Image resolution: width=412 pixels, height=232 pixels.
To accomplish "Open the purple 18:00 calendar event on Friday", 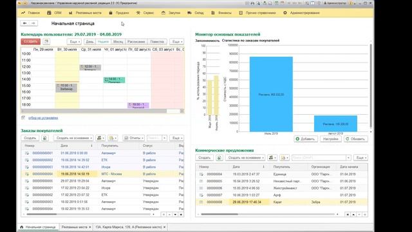I will 138,105.
